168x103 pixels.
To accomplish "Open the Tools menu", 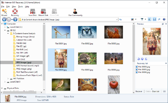I will click(x=20, y=7).
